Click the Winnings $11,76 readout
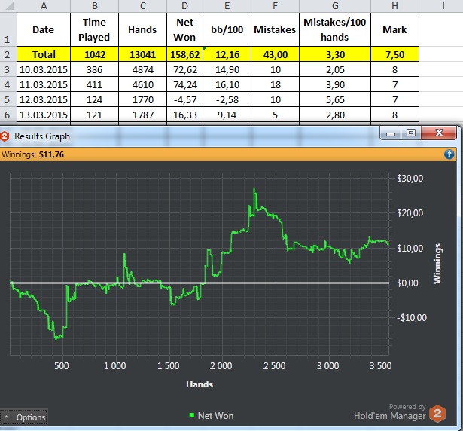463x431 pixels. (33, 154)
